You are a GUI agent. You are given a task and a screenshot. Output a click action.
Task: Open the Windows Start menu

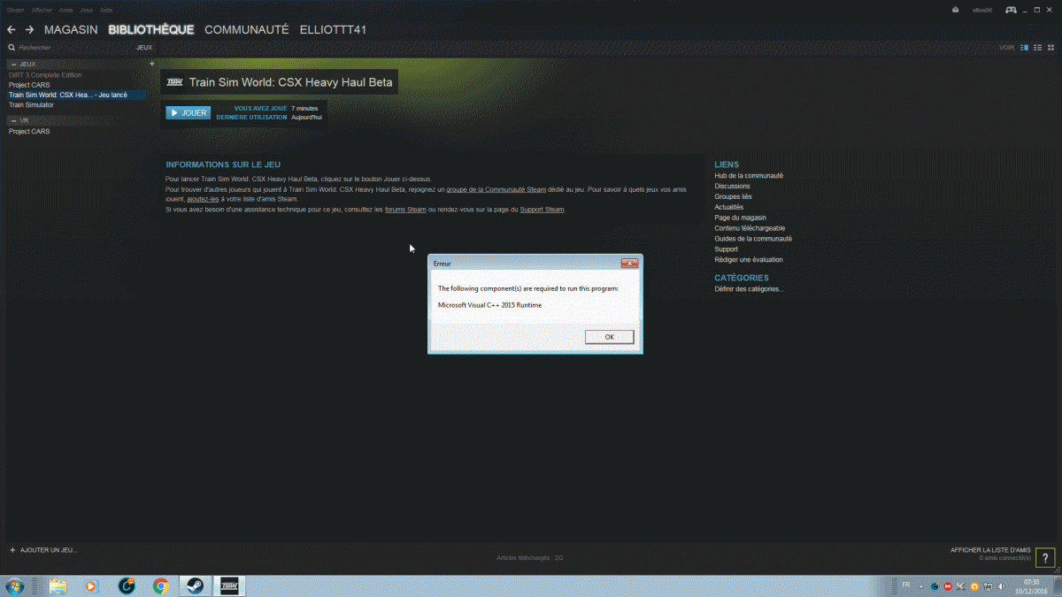[16, 586]
